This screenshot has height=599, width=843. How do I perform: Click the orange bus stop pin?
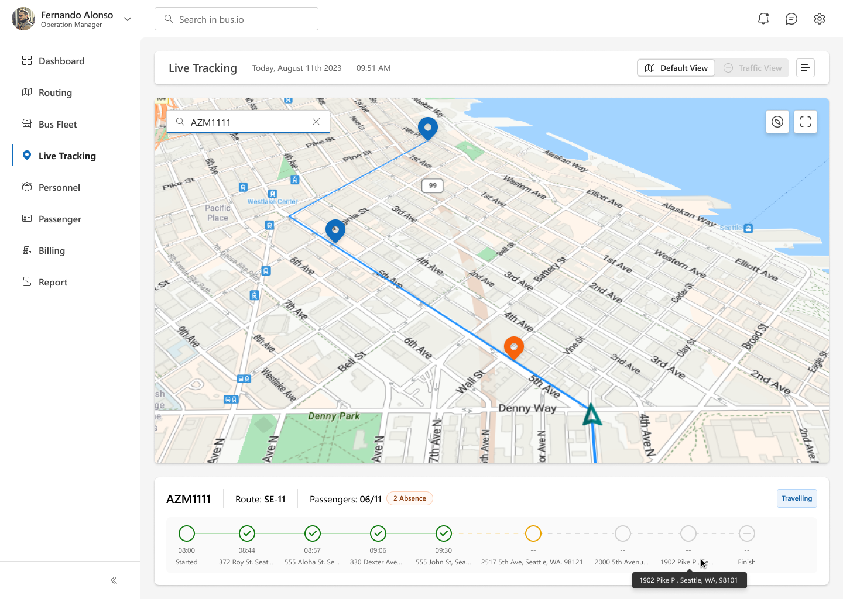(513, 347)
